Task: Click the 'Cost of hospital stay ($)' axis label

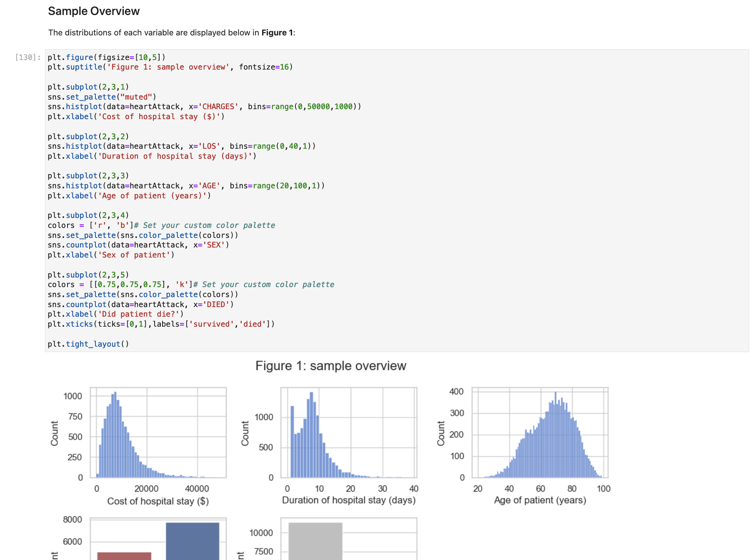Action: tap(158, 501)
